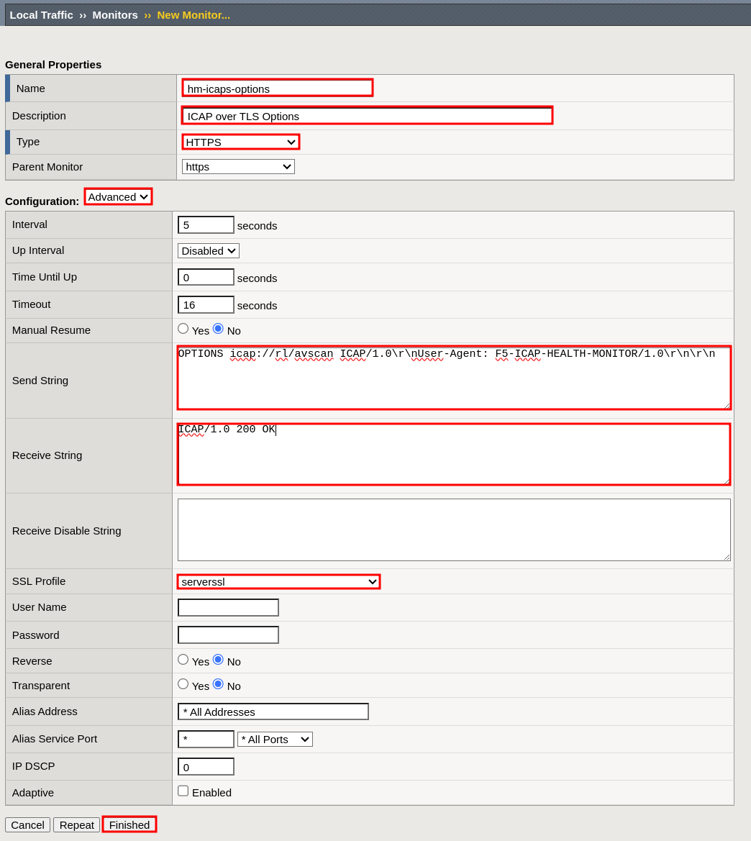The width and height of the screenshot is (751, 841).
Task: Click into the Name field
Action: [277, 88]
